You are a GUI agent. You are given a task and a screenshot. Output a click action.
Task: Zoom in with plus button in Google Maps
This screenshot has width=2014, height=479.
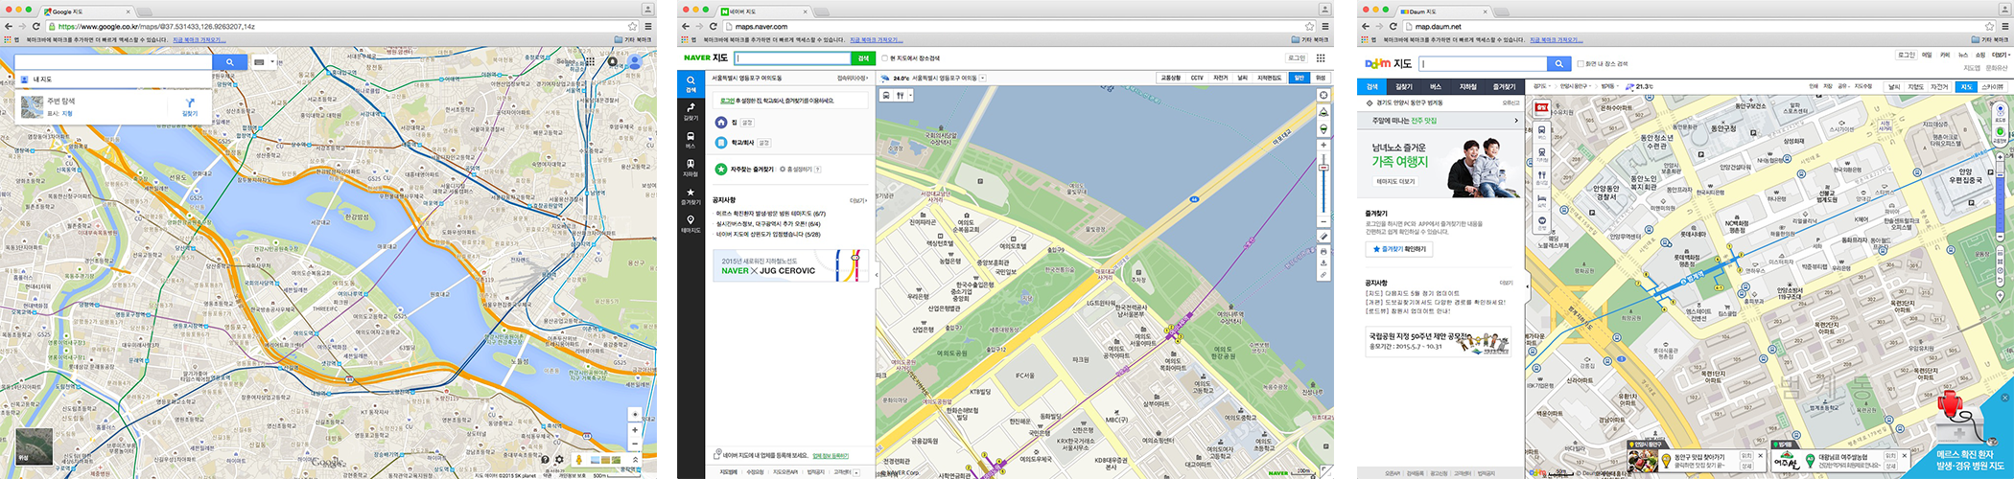coord(635,430)
